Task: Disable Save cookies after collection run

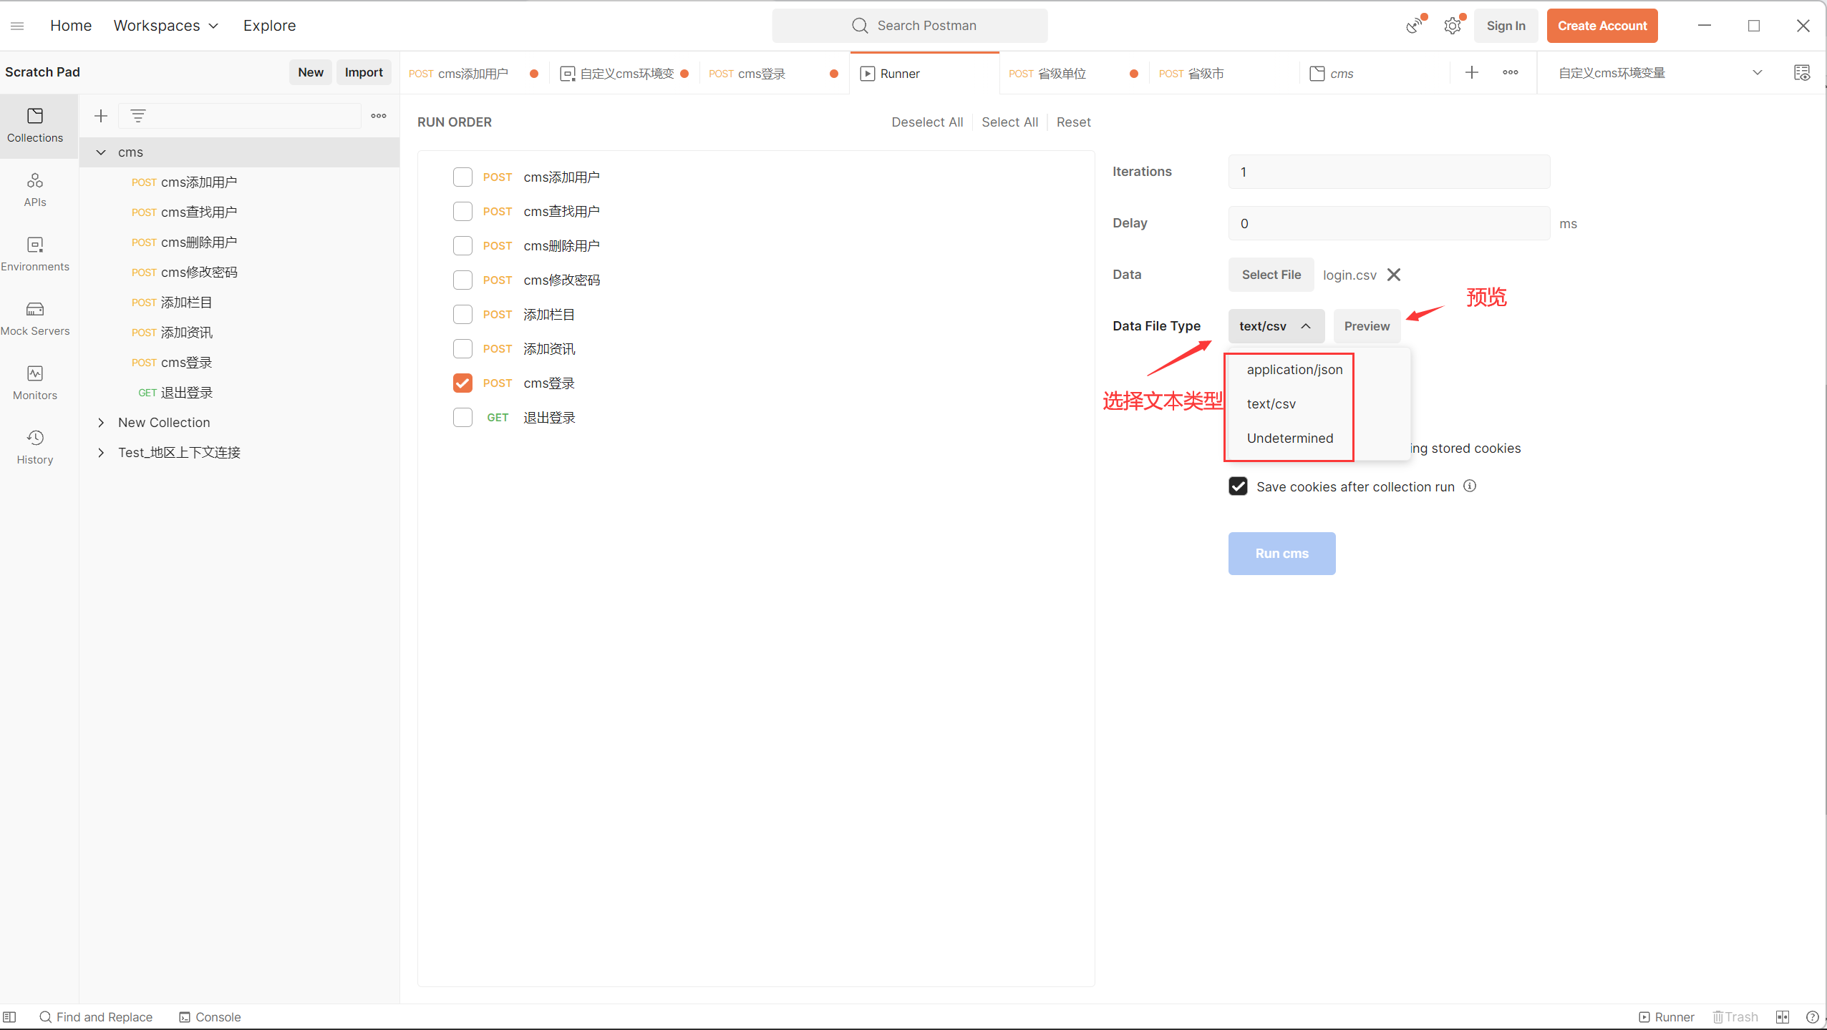Action: coord(1238,486)
